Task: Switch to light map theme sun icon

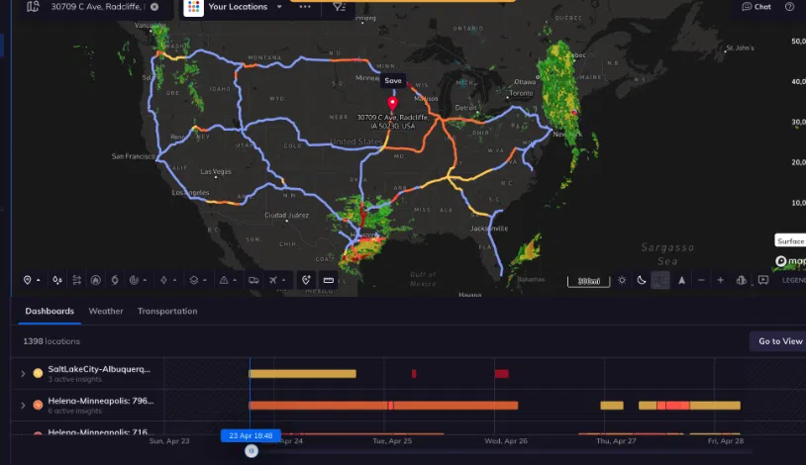Action: click(622, 280)
